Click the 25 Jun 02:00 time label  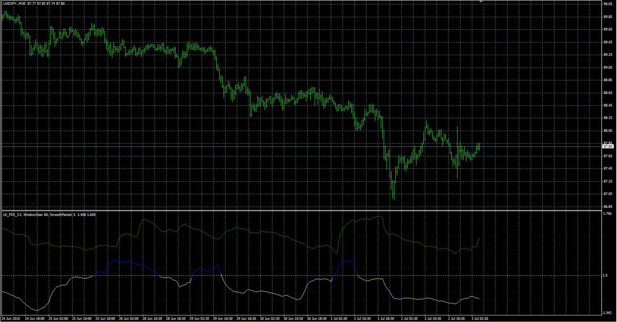(58, 319)
